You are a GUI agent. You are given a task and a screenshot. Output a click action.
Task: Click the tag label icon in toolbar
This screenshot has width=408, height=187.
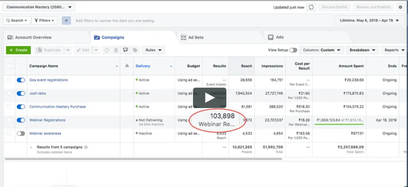[x=135, y=50]
